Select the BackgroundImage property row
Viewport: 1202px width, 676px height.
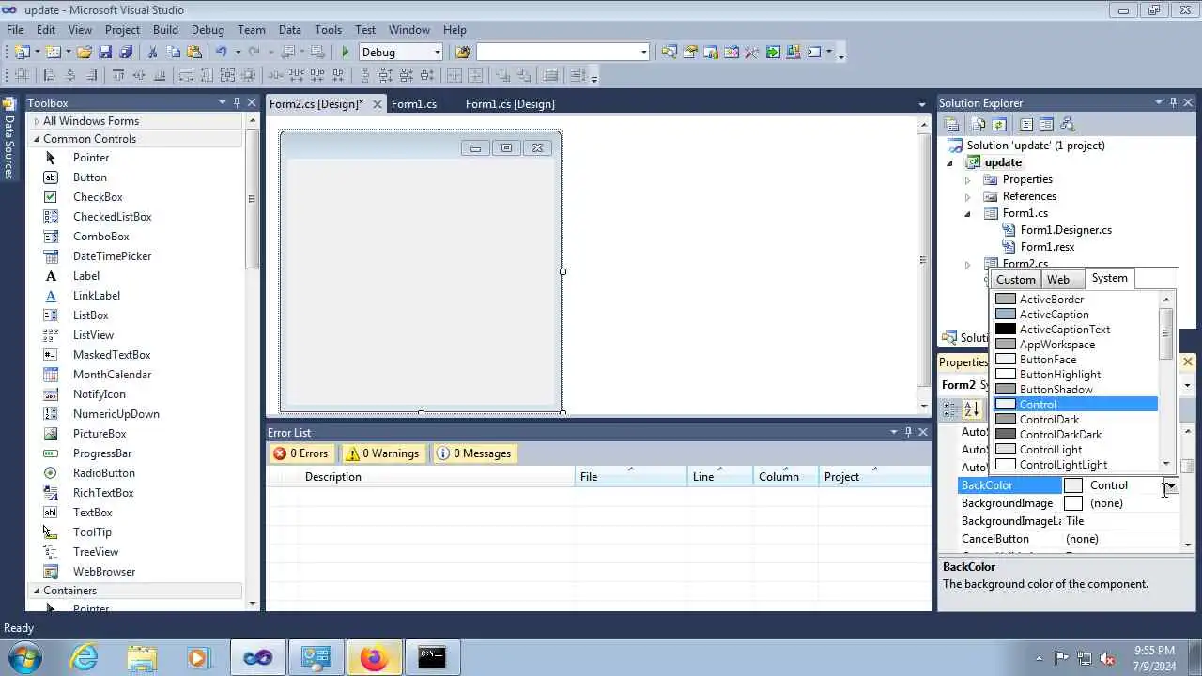tap(1071, 503)
